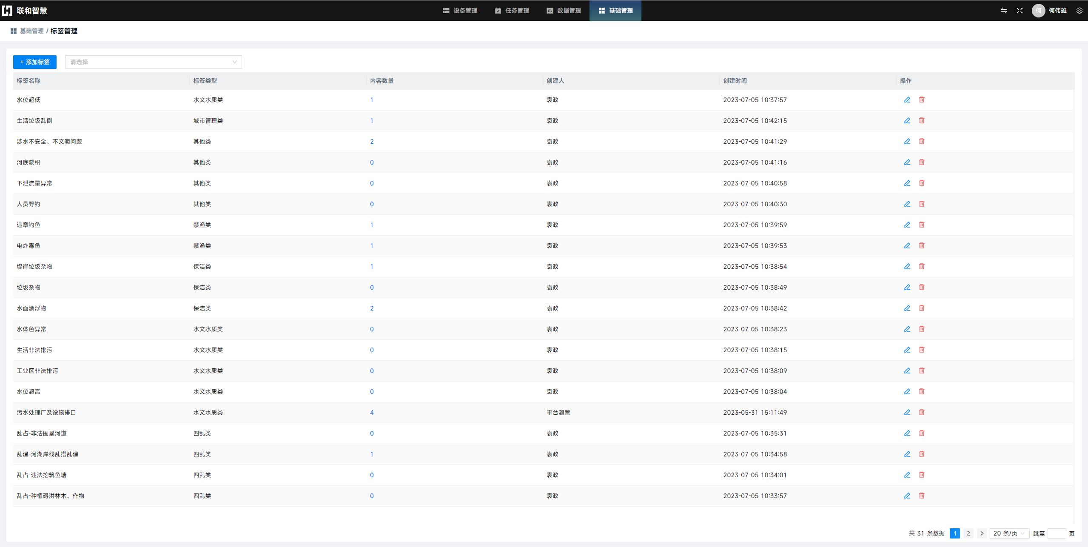The width and height of the screenshot is (1088, 547).
Task: Edit the 下泄流量异常 tag
Action: [907, 183]
